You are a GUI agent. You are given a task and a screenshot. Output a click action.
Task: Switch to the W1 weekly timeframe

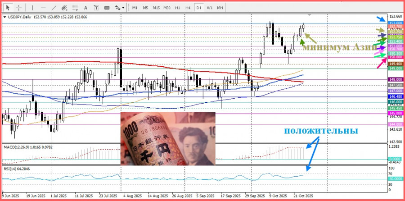pos(210,8)
